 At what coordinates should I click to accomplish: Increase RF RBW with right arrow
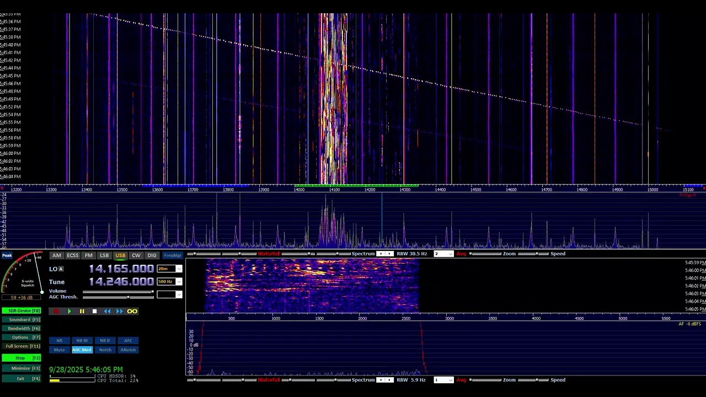(x=389, y=254)
